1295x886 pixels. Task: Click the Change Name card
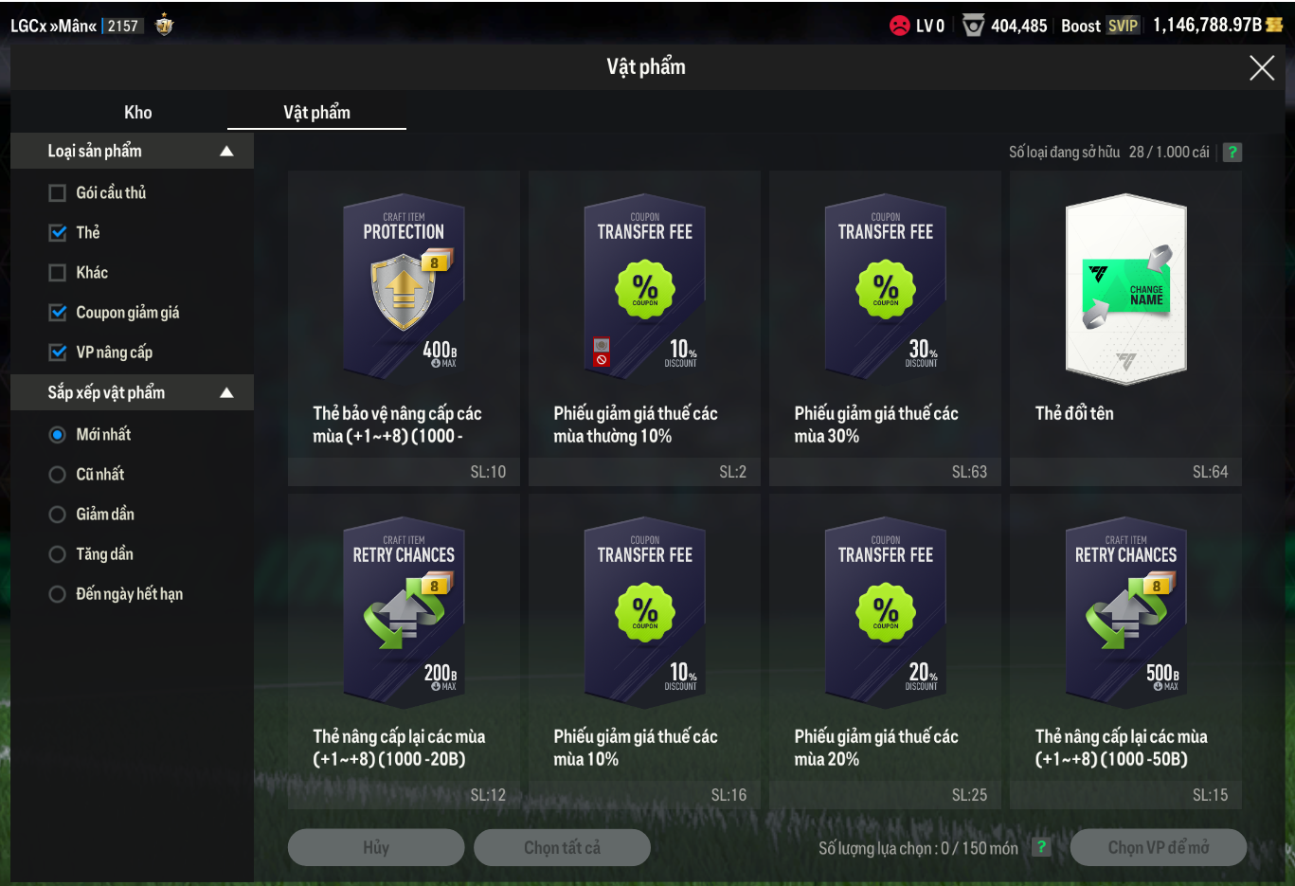point(1125,328)
